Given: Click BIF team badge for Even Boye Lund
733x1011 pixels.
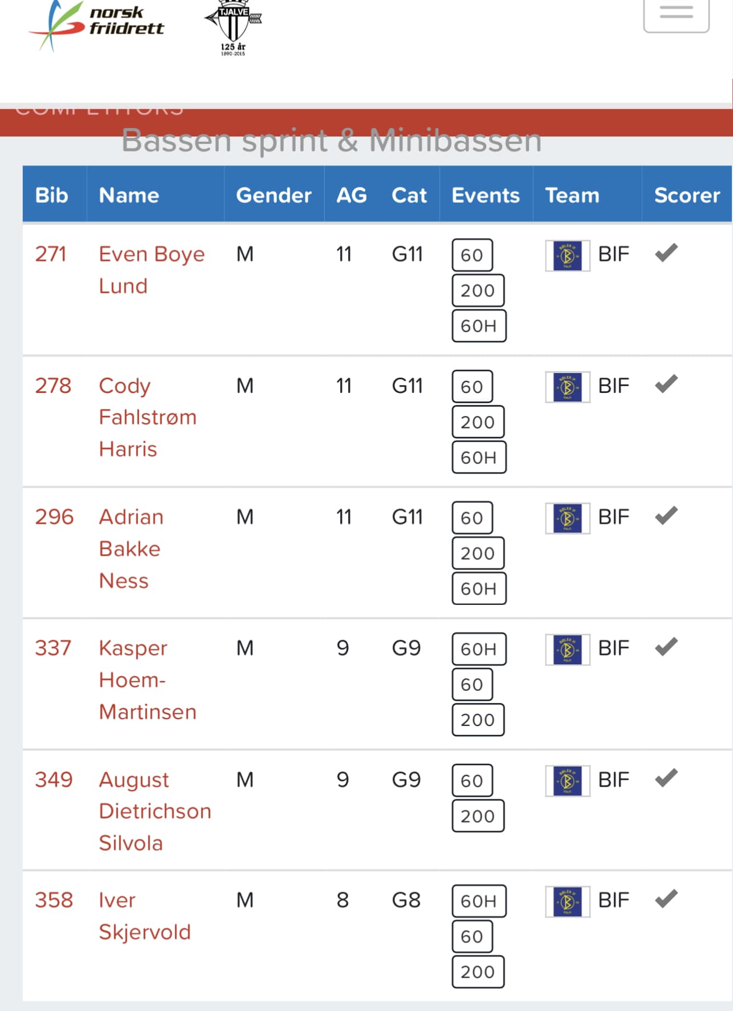Looking at the screenshot, I should click(x=567, y=255).
